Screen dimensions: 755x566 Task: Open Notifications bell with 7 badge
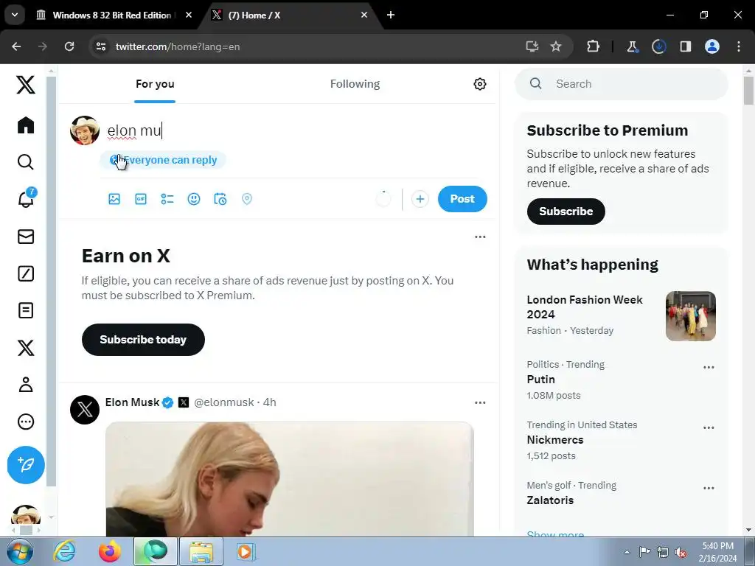pos(26,198)
